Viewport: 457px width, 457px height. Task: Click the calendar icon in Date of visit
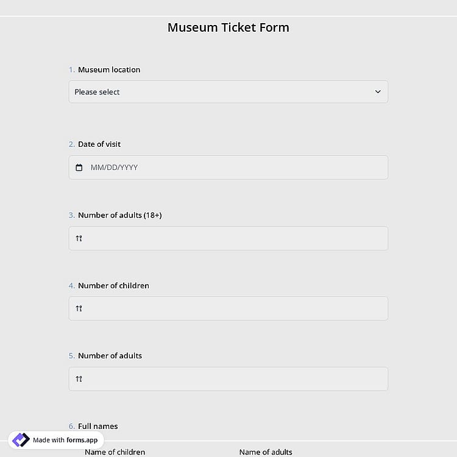(79, 168)
